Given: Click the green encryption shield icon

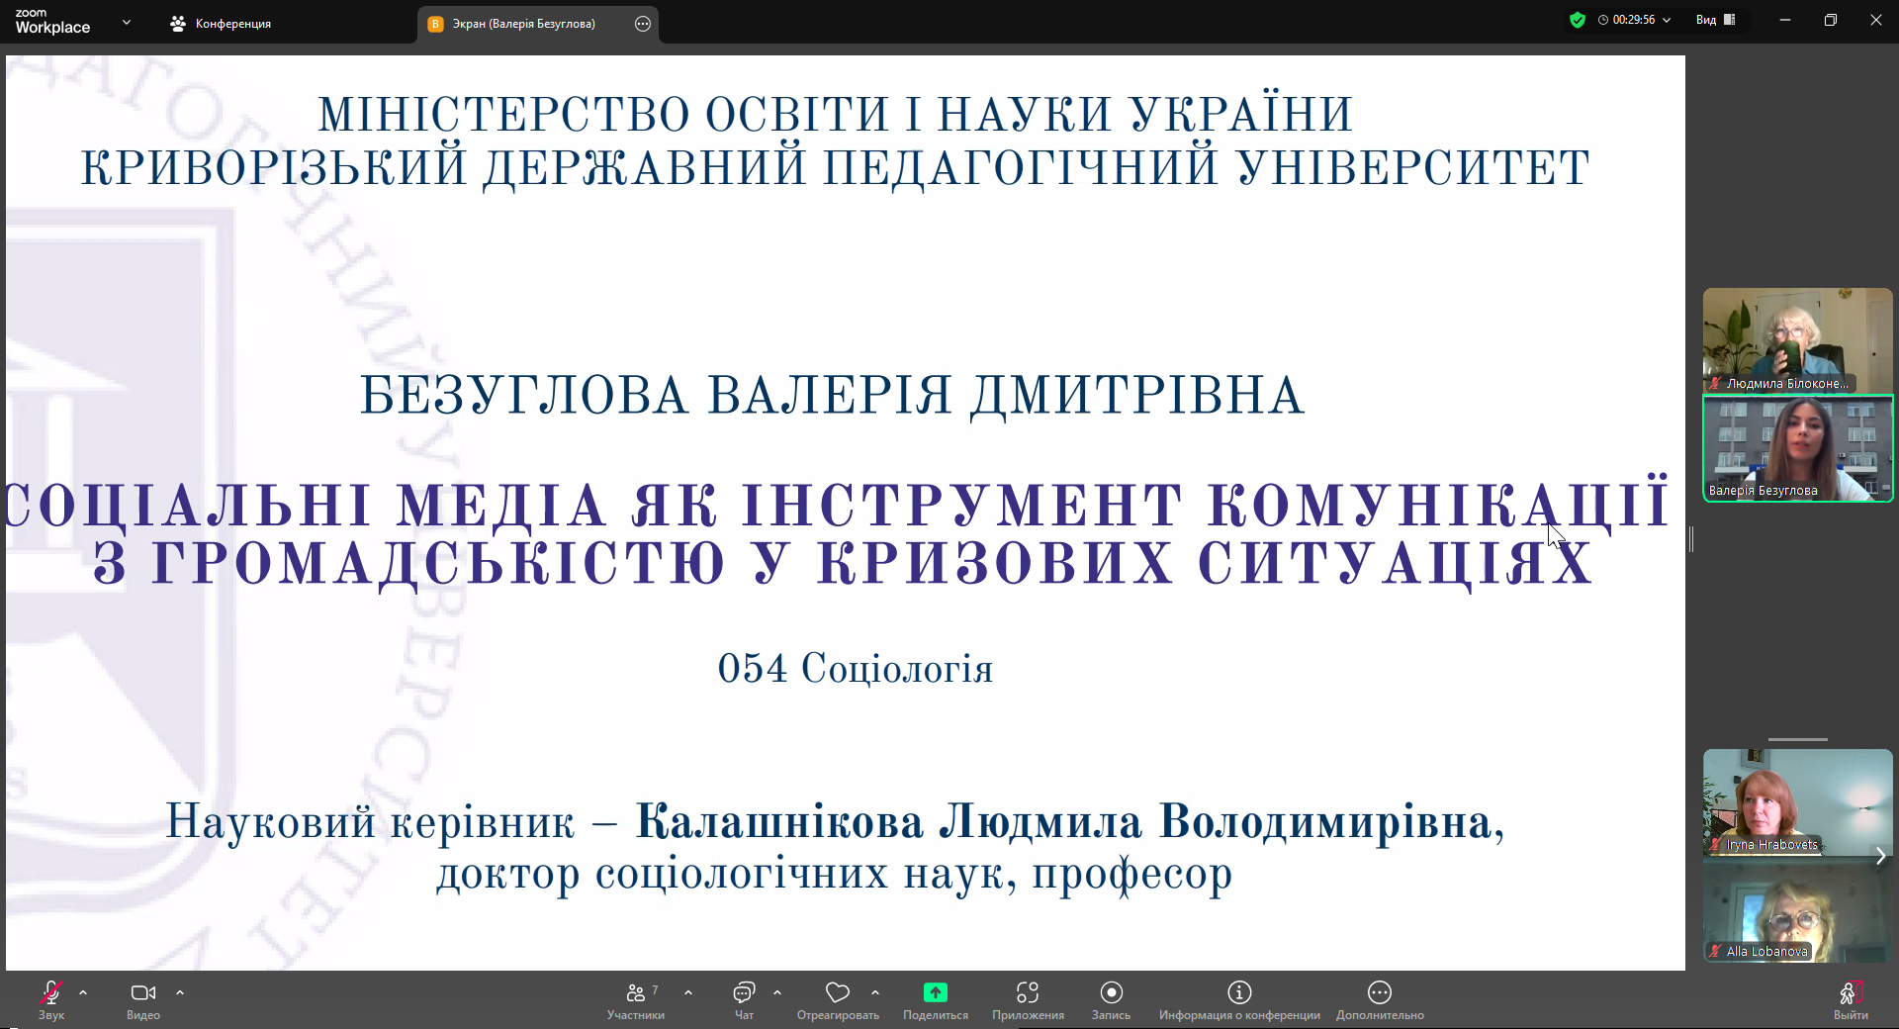Looking at the screenshot, I should [x=1578, y=20].
